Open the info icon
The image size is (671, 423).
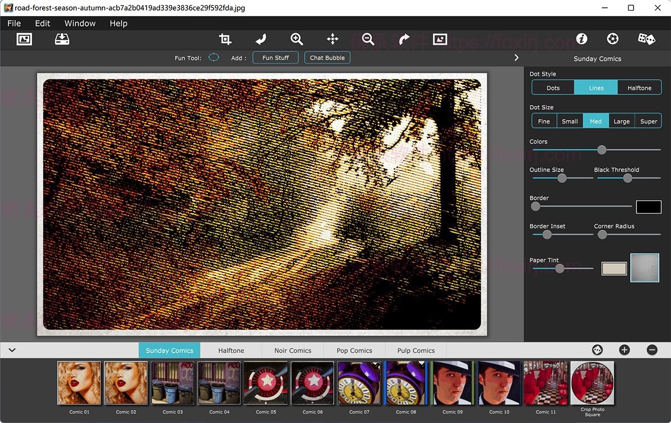click(x=582, y=39)
